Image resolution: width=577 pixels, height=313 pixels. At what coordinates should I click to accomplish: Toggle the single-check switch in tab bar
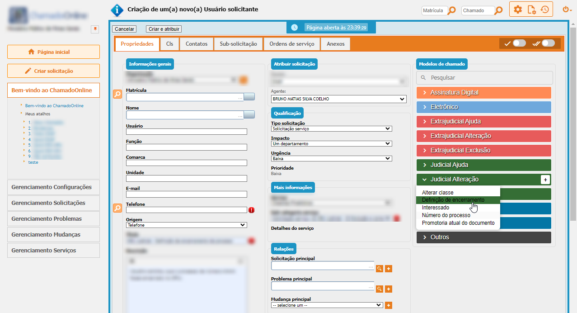click(519, 43)
